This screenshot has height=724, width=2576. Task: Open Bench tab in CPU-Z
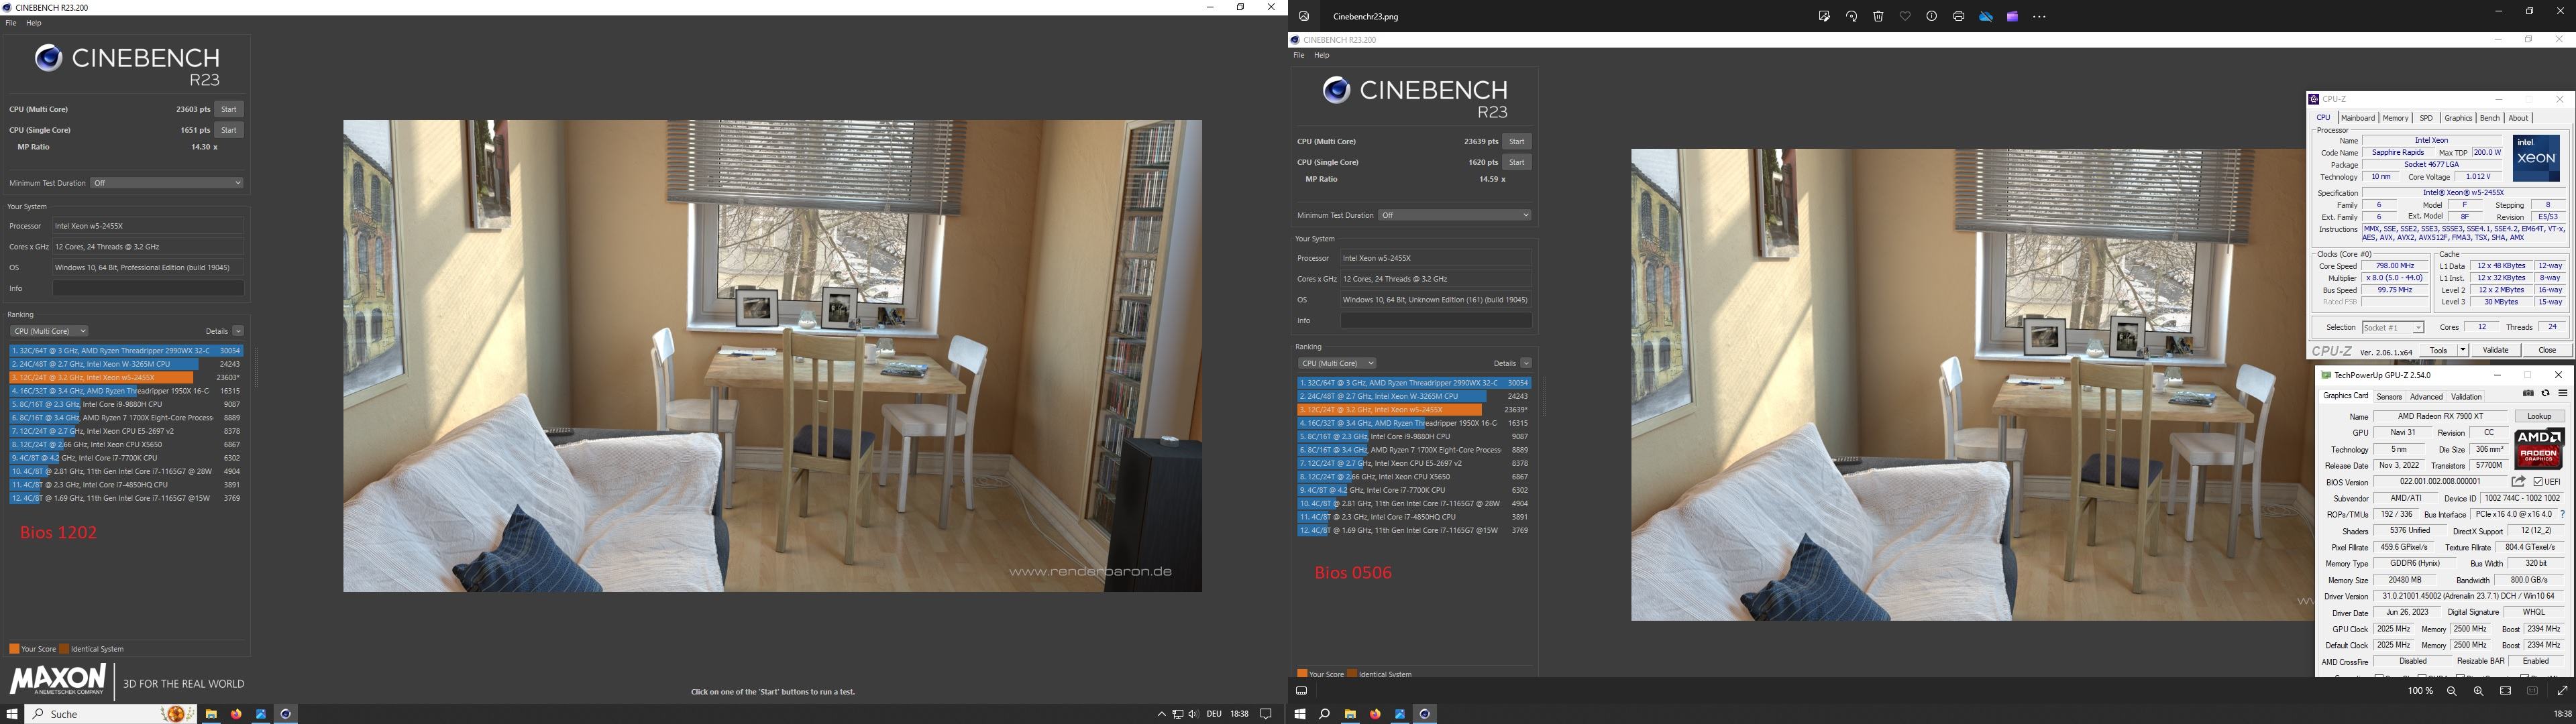point(2489,118)
